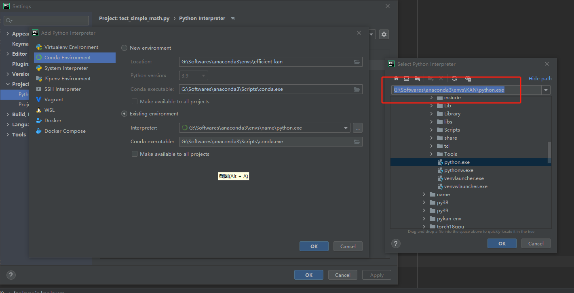Image resolution: width=574 pixels, height=293 pixels.
Task: Expand the Editor section in Settings tree
Action: pos(8,54)
